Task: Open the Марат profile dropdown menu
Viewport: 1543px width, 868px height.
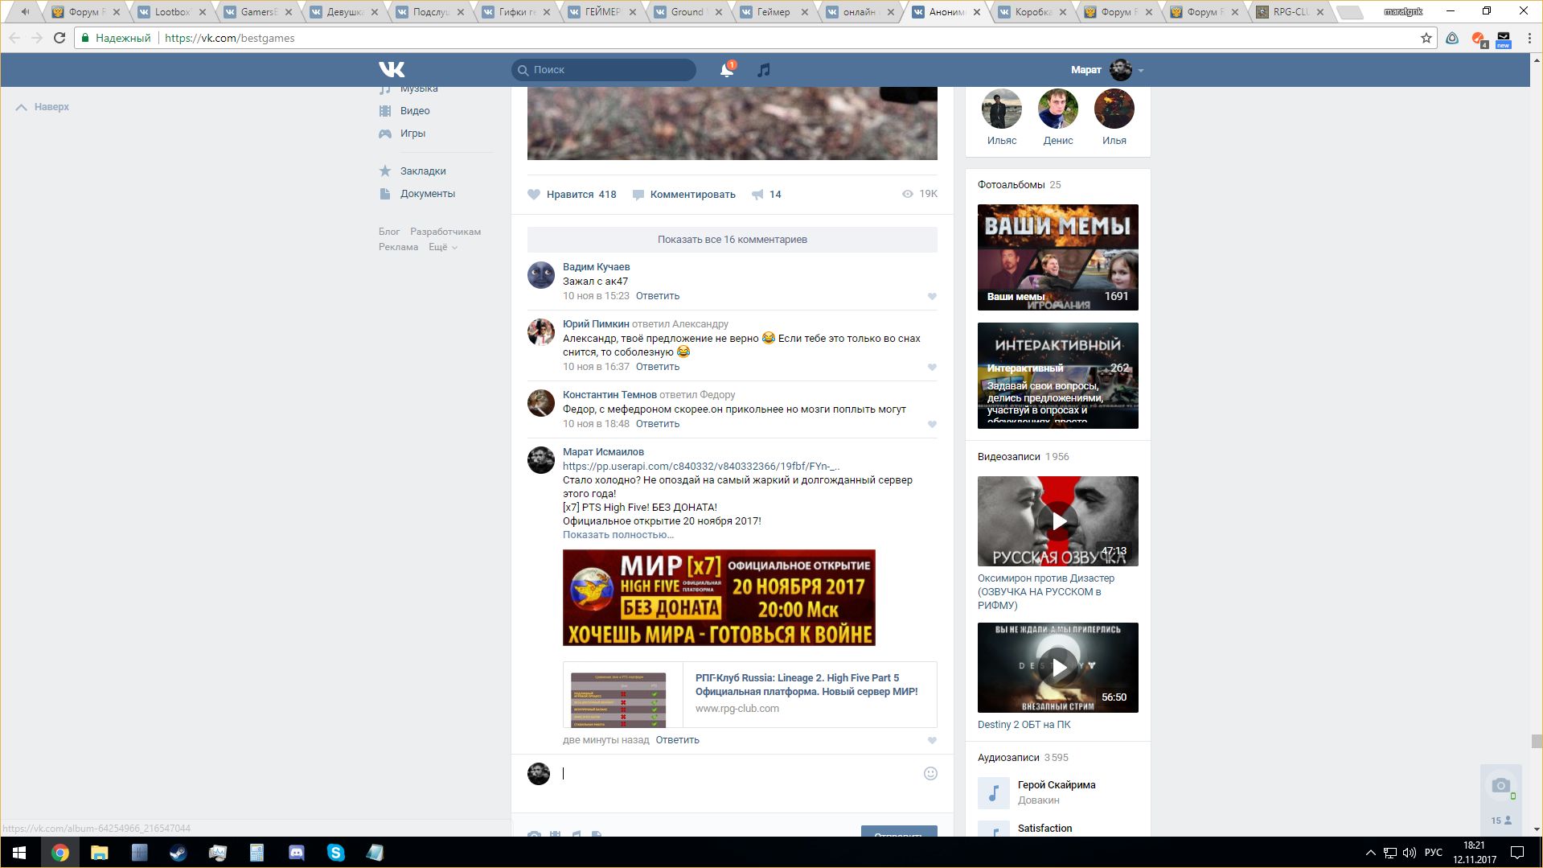Action: [x=1140, y=71]
